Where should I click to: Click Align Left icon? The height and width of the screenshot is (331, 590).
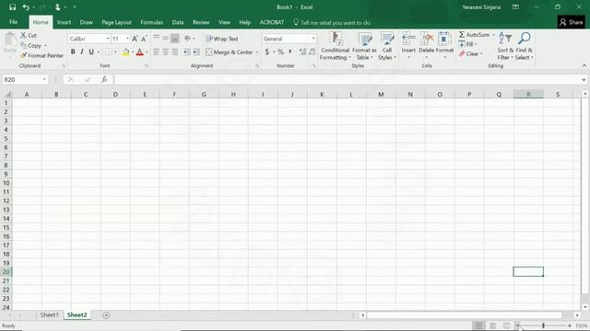156,52
